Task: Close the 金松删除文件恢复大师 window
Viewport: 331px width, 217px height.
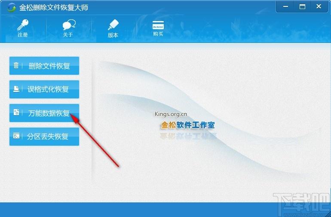Action: [x=319, y=6]
